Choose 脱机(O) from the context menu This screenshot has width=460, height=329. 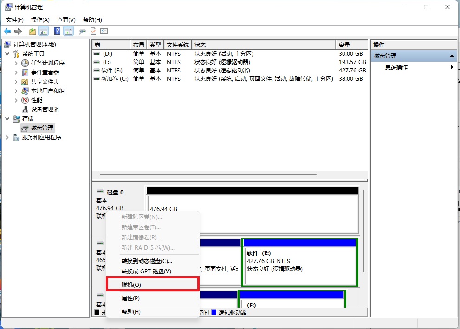pyautogui.click(x=131, y=284)
